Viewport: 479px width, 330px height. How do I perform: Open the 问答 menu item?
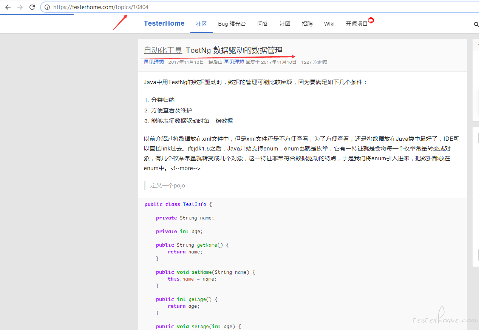pos(263,24)
